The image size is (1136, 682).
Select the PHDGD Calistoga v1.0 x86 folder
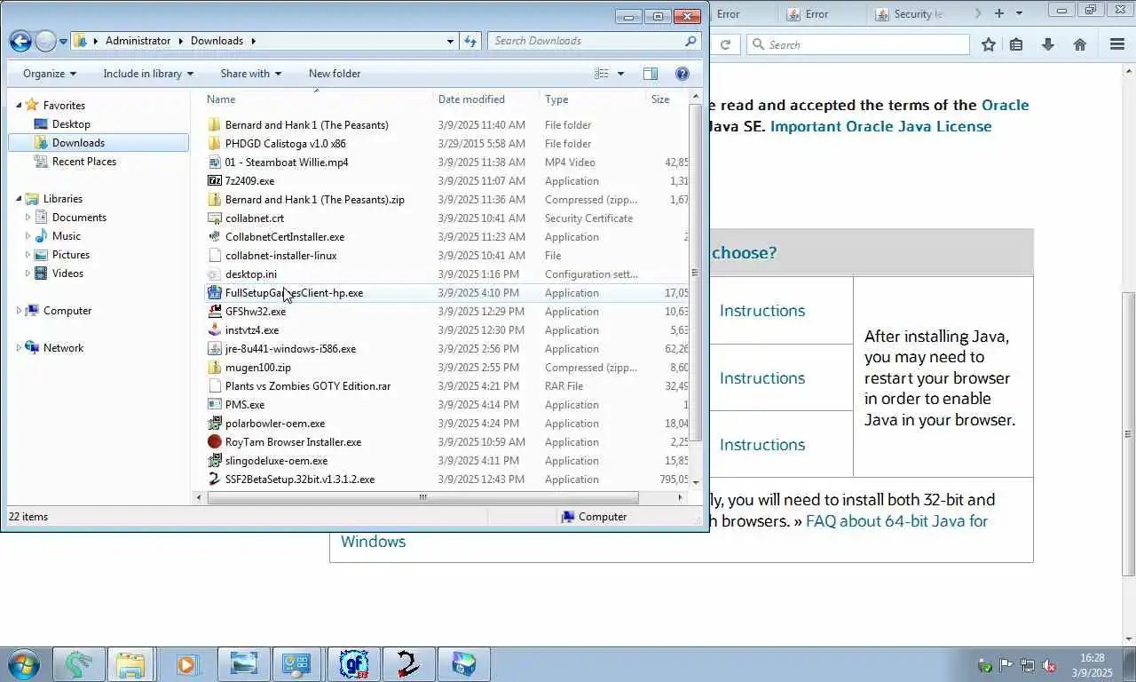[x=286, y=144]
